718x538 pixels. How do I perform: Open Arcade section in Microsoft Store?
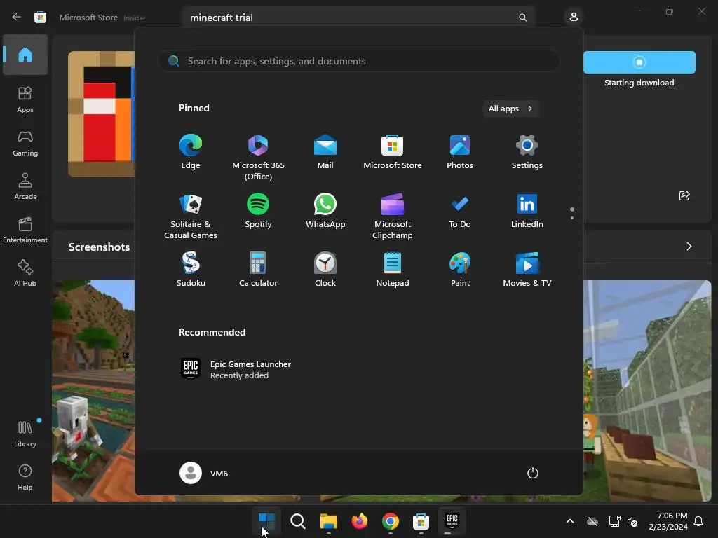[25, 186]
